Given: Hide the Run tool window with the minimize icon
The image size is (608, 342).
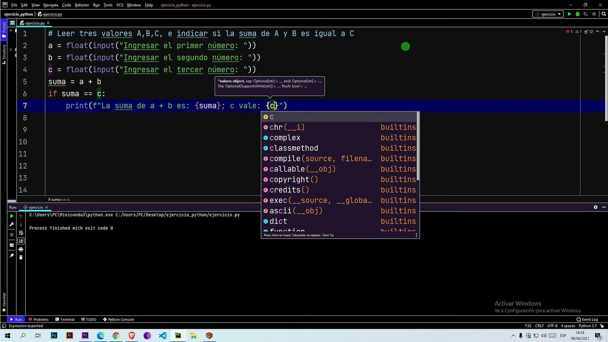Looking at the screenshot, I should 604,208.
